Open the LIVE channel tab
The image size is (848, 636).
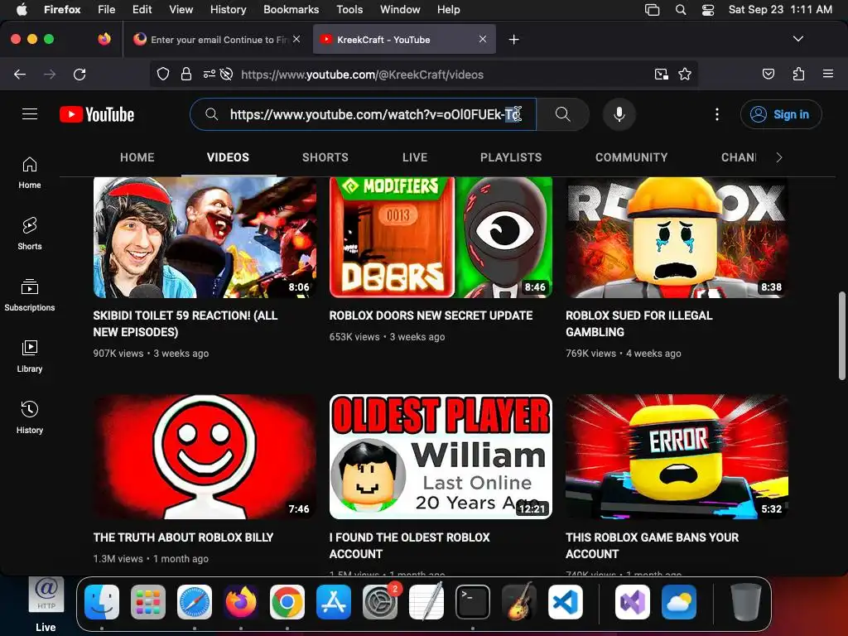click(415, 157)
